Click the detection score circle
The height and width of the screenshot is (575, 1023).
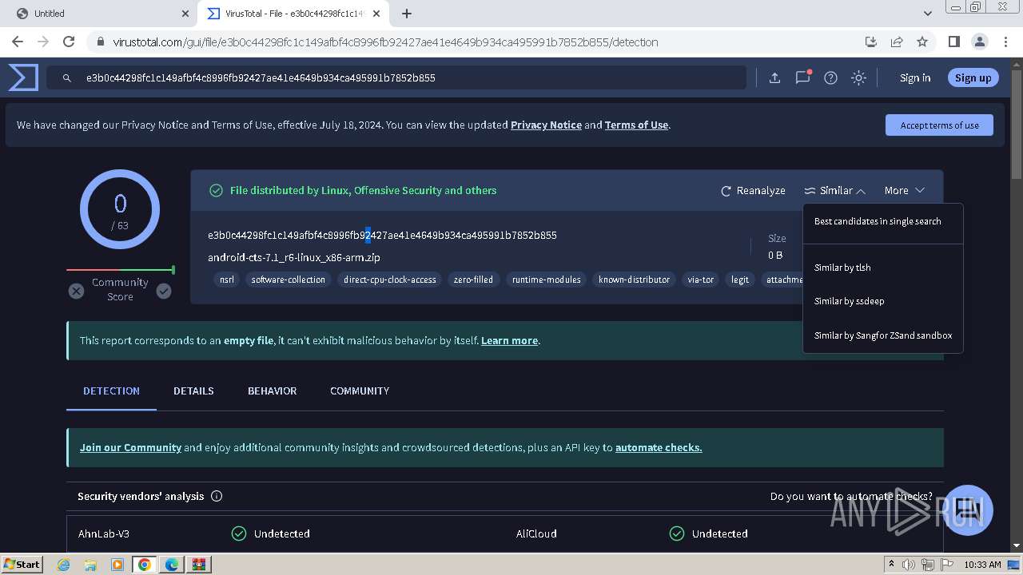point(120,209)
